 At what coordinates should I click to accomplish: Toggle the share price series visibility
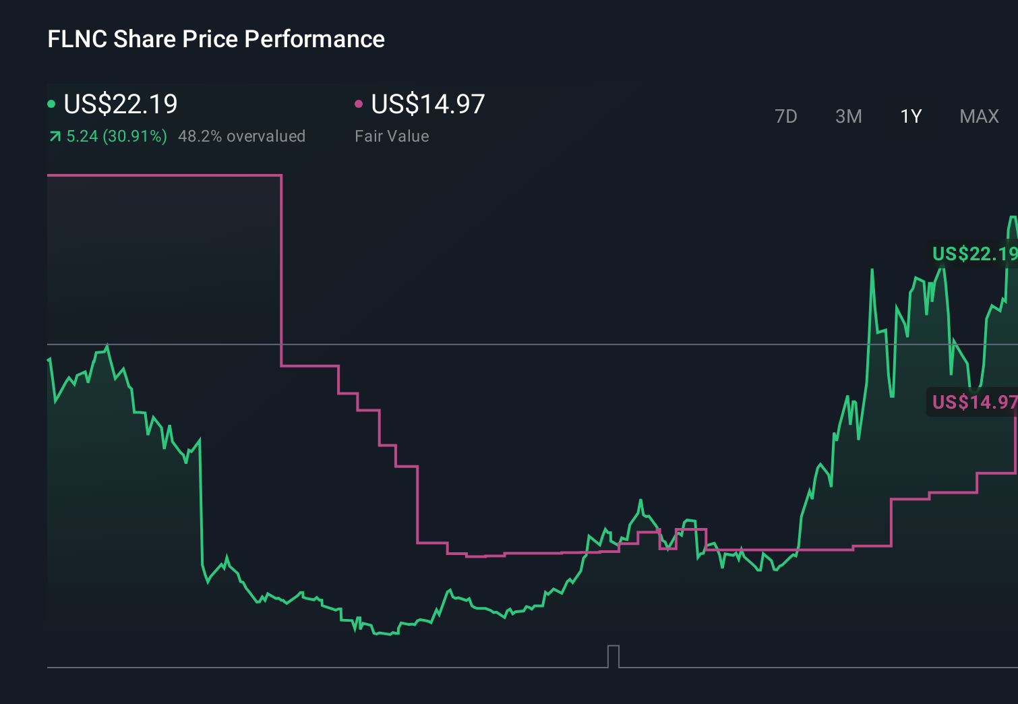51,103
